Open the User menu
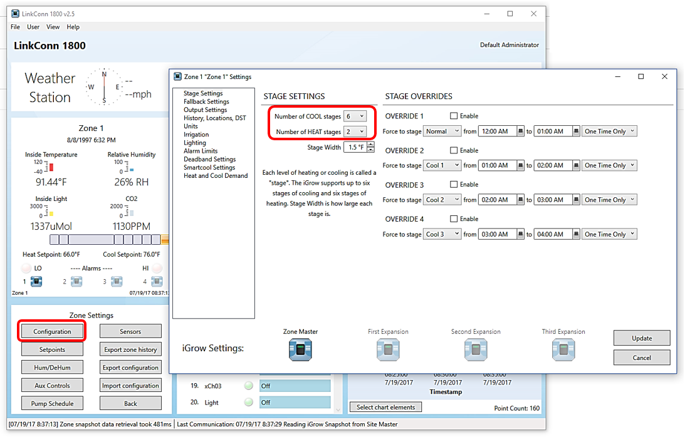 [33, 27]
